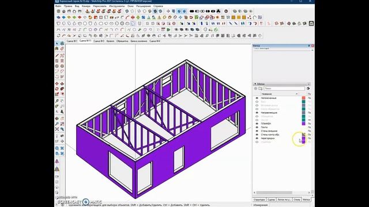Select the Стены внешние tag name
The image size is (369, 207).
[269, 131]
